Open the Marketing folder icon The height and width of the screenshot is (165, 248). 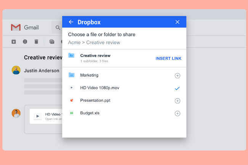(x=71, y=75)
